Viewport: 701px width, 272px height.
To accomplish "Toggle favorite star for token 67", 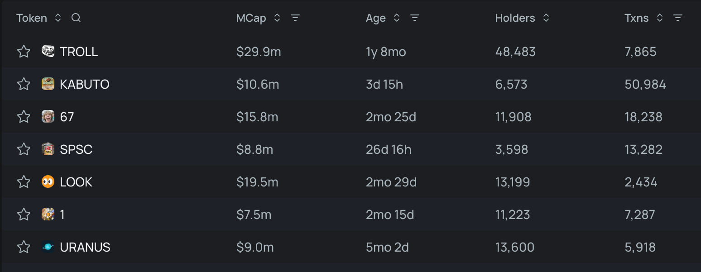I will [x=24, y=117].
